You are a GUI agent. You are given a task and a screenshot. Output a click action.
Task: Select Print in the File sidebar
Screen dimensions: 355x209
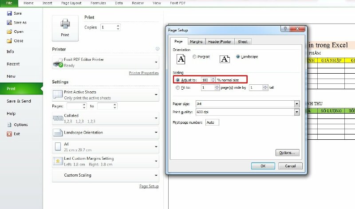tap(21, 89)
